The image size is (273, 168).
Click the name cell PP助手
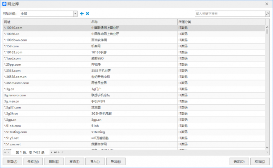tap(134, 65)
